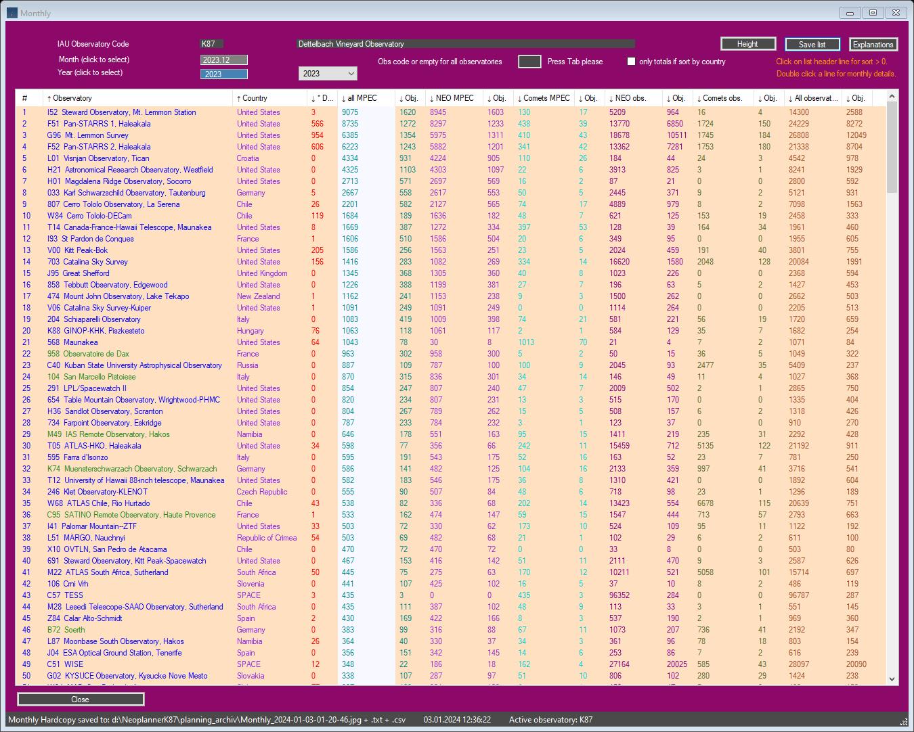The image size is (914, 732).
Task: Select row 'Z84 Calar Alto-Schmidt'
Action: click(450, 618)
